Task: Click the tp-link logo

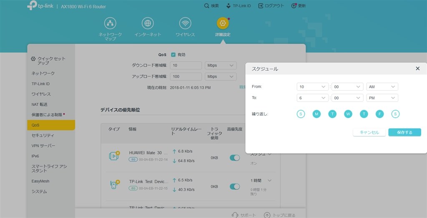Action: (x=40, y=6)
